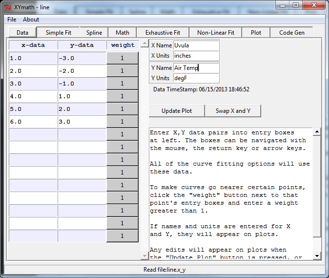
Task: Switch to the Simple Fit tab
Action: click(x=59, y=33)
